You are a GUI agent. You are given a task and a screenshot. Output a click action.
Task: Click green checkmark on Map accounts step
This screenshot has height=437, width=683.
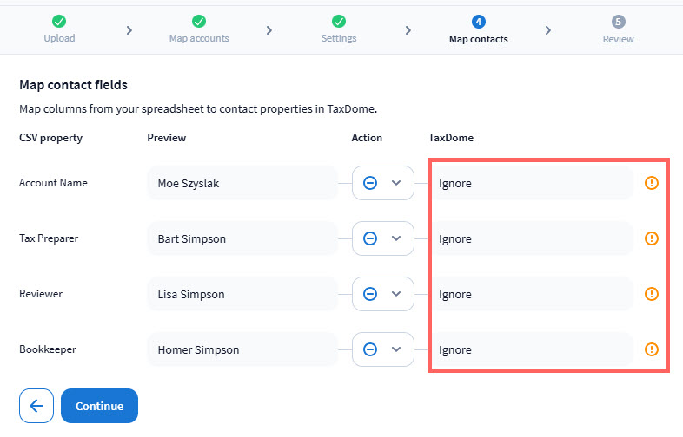click(x=199, y=21)
